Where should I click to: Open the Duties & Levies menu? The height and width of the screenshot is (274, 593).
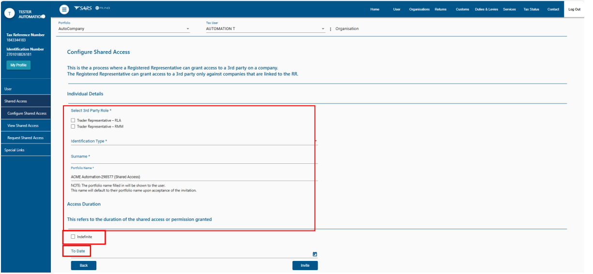(x=486, y=9)
